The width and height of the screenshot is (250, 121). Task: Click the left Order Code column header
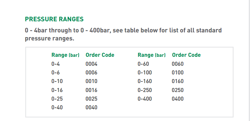point(100,55)
